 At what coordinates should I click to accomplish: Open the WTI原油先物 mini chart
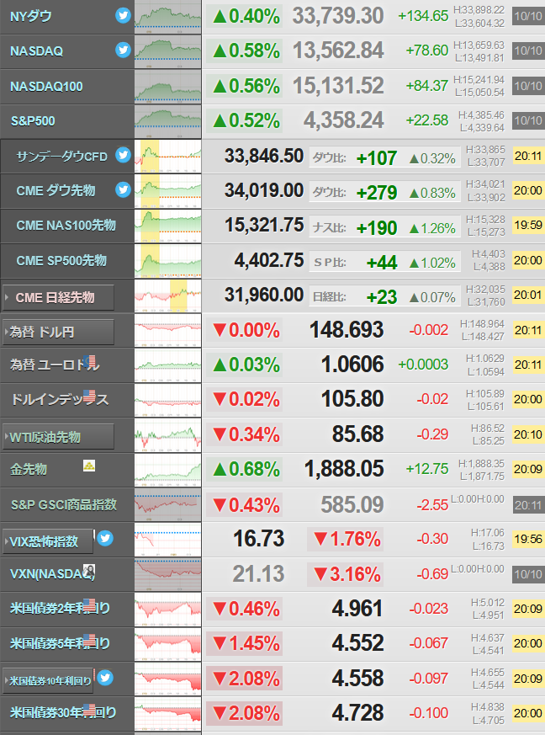(x=167, y=435)
